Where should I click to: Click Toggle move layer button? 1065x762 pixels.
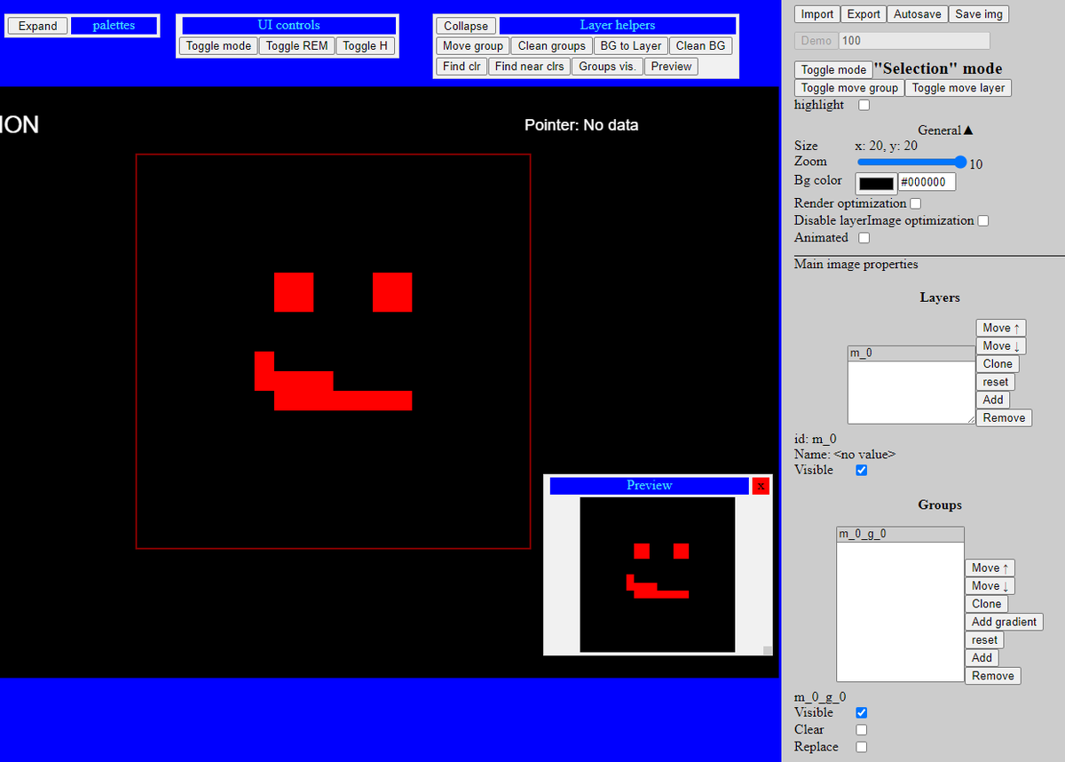(958, 88)
